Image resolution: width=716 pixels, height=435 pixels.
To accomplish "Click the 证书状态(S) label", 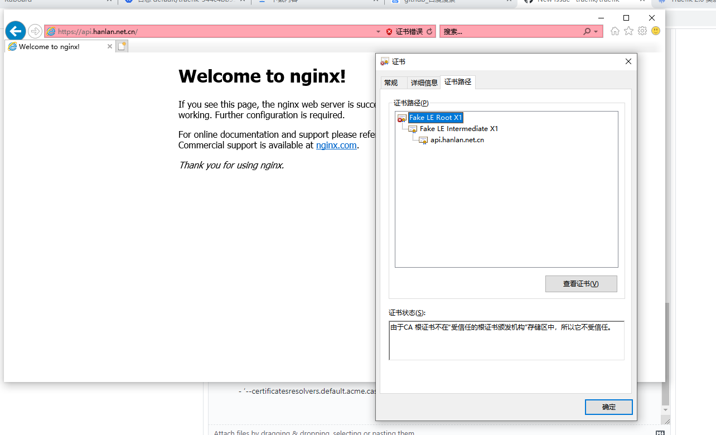I will [x=407, y=313].
